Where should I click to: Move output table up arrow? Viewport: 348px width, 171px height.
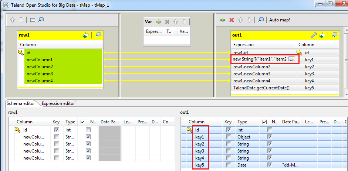click(x=240, y=20)
